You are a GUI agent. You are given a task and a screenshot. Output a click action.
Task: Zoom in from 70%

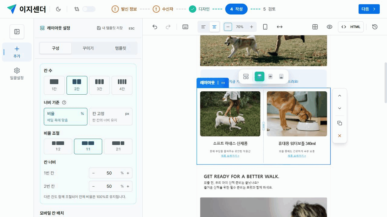pos(252,27)
